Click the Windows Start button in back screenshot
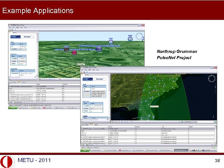This screenshot has width=224, height=168. (x=13, y=108)
